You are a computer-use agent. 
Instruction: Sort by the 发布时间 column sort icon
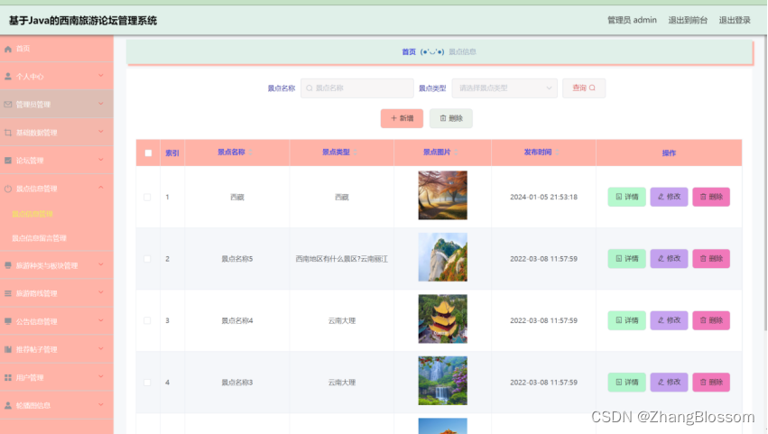(x=558, y=152)
